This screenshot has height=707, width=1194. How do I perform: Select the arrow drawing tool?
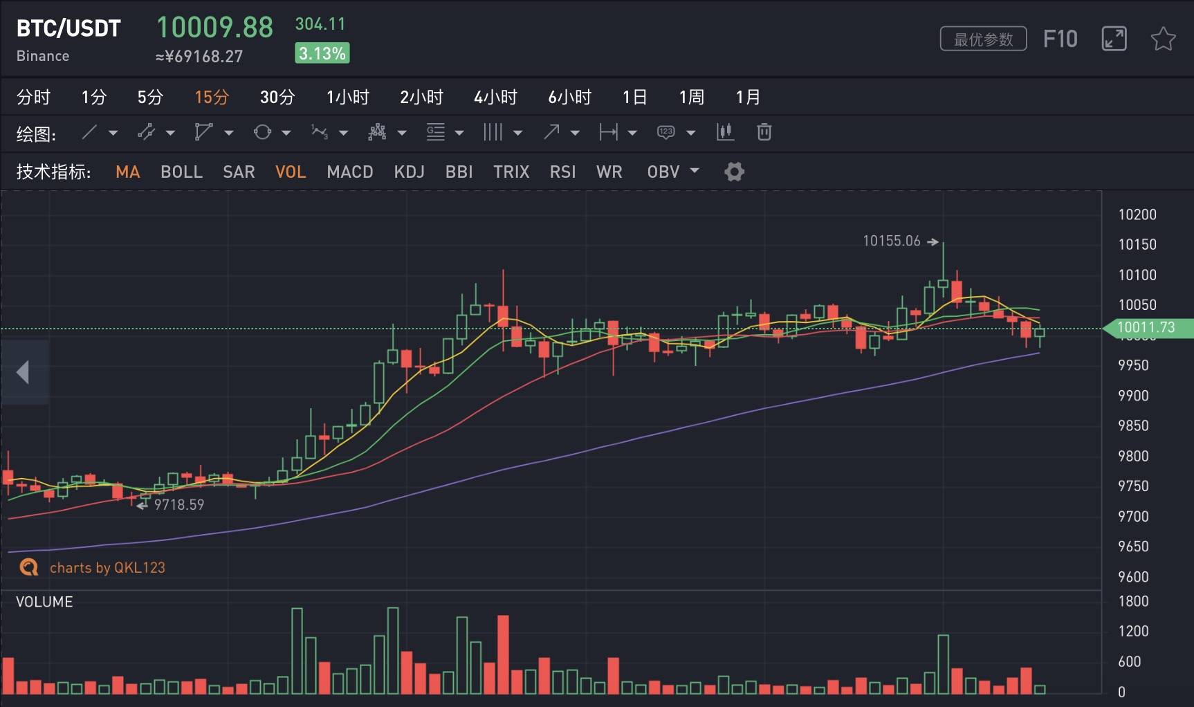point(551,132)
